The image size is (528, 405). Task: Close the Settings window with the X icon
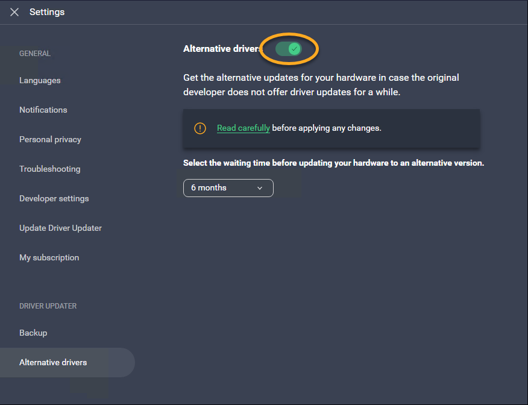point(14,12)
